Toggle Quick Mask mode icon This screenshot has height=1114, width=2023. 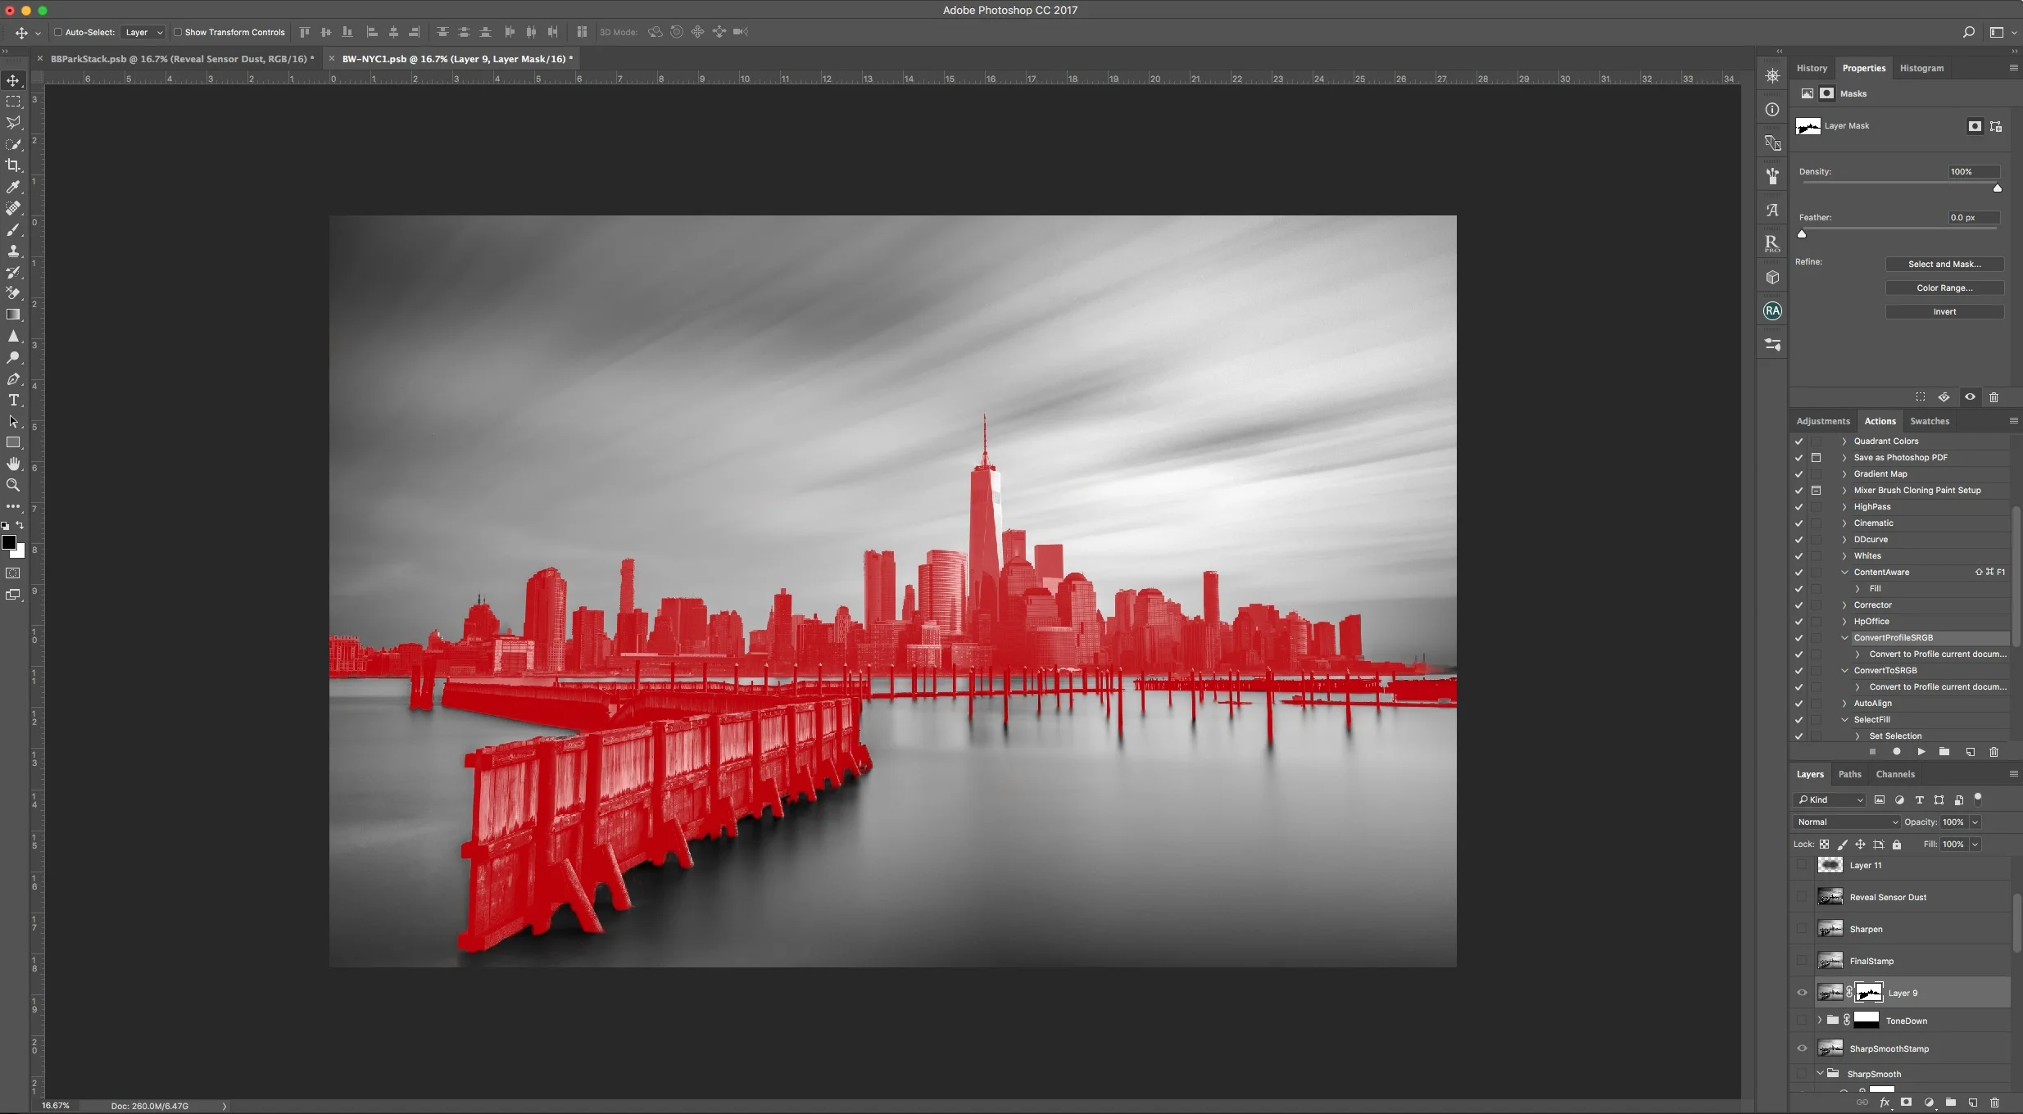point(13,573)
